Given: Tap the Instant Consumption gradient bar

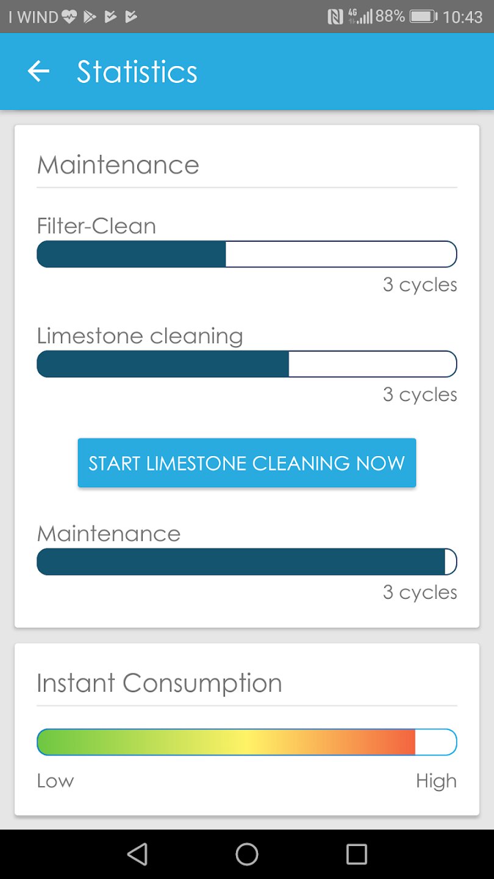Looking at the screenshot, I should pyautogui.click(x=246, y=742).
